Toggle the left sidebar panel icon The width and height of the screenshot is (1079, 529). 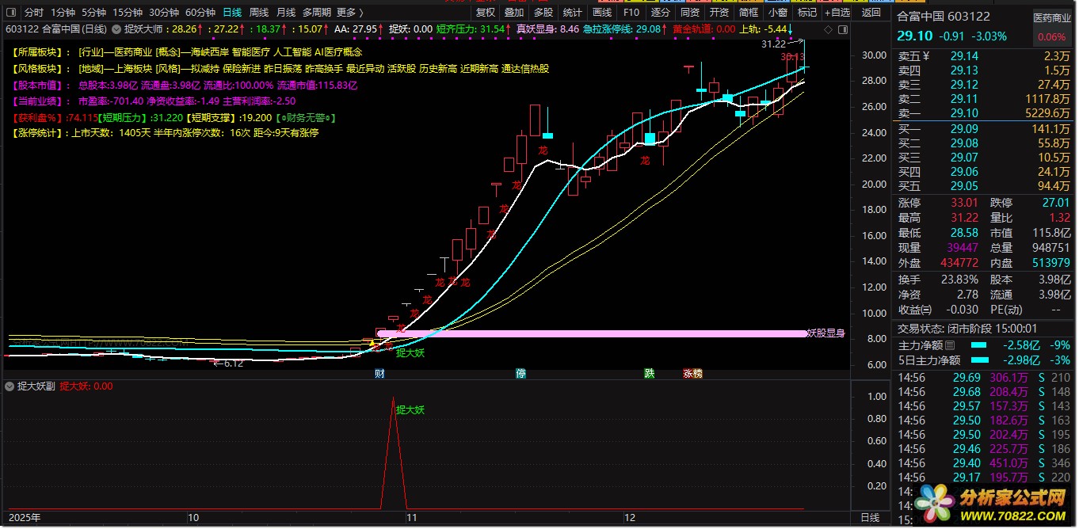tap(11, 13)
